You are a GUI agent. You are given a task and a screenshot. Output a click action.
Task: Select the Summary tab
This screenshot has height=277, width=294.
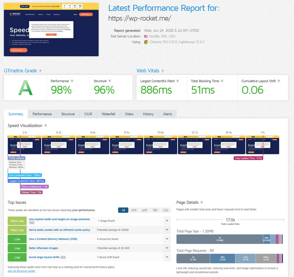(16, 114)
